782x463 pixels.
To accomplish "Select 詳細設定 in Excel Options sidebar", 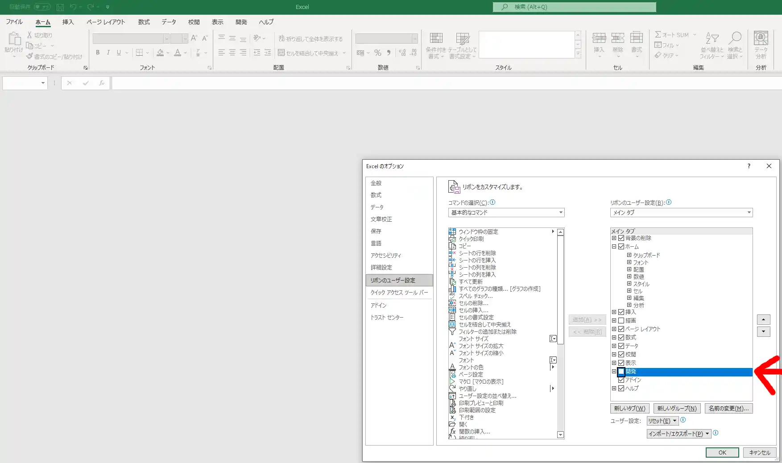I will pyautogui.click(x=399, y=268).
